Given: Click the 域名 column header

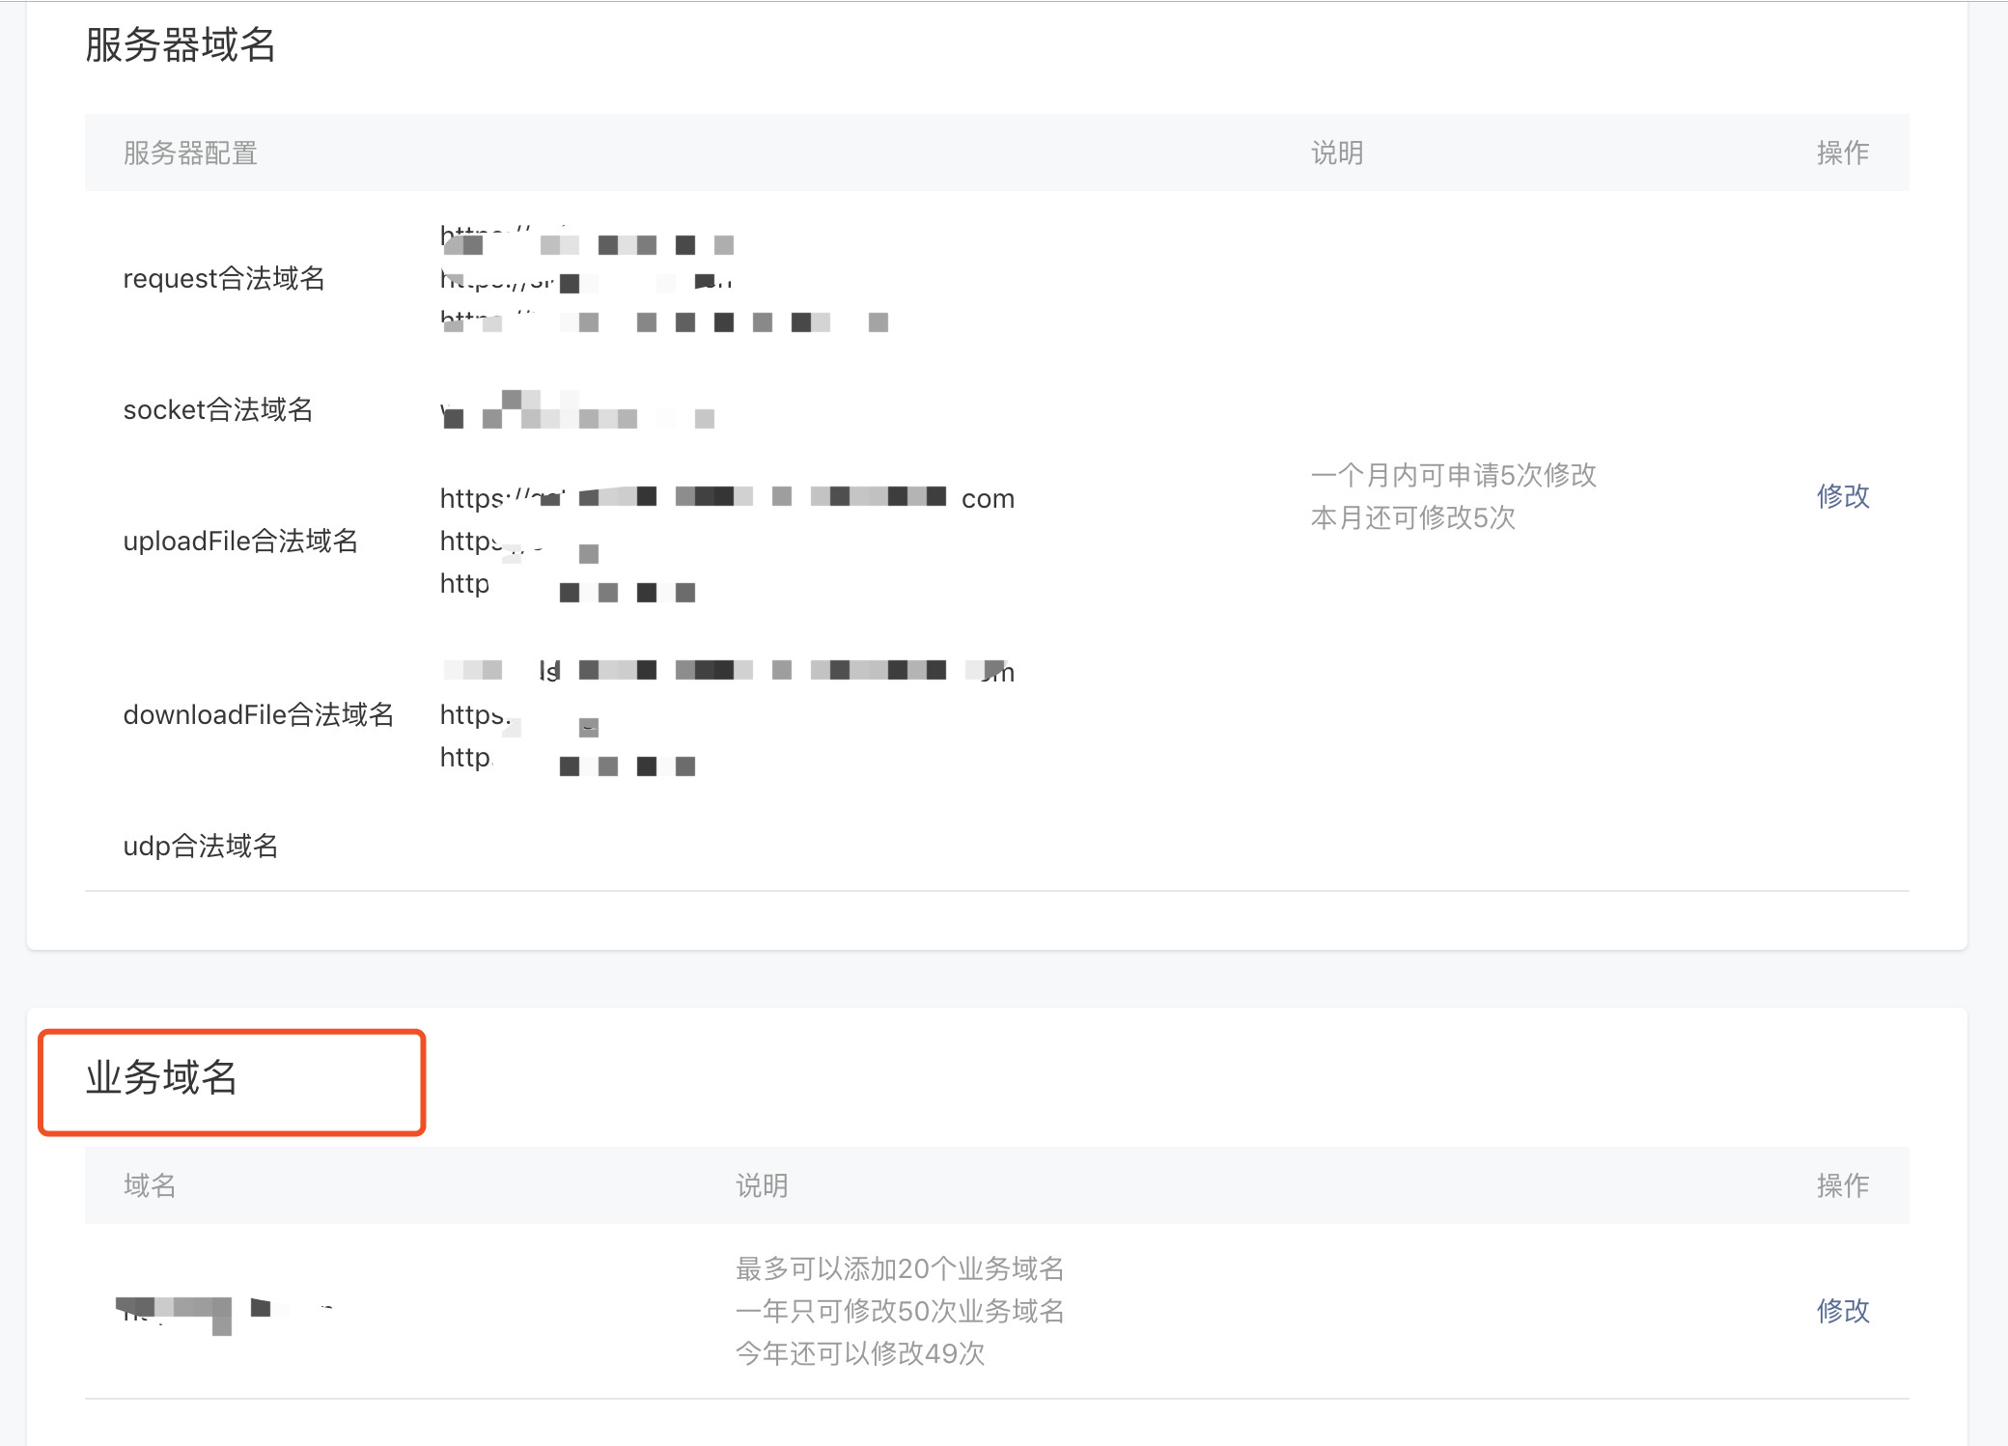Looking at the screenshot, I should [150, 1186].
